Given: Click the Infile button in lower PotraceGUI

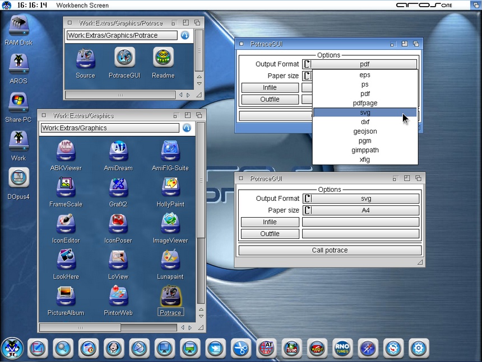Looking at the screenshot, I should (x=270, y=222).
